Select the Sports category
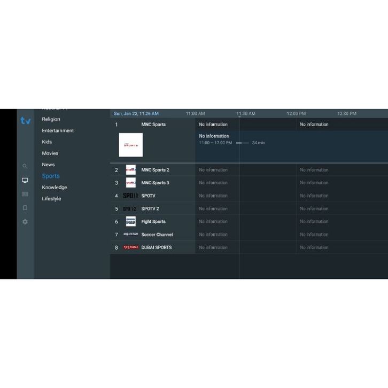The height and width of the screenshot is (388, 388). (x=51, y=176)
